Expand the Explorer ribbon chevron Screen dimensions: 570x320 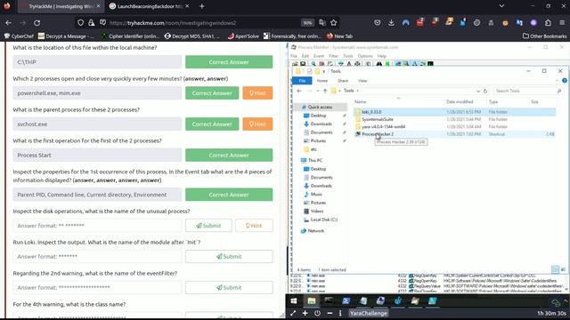557,81
